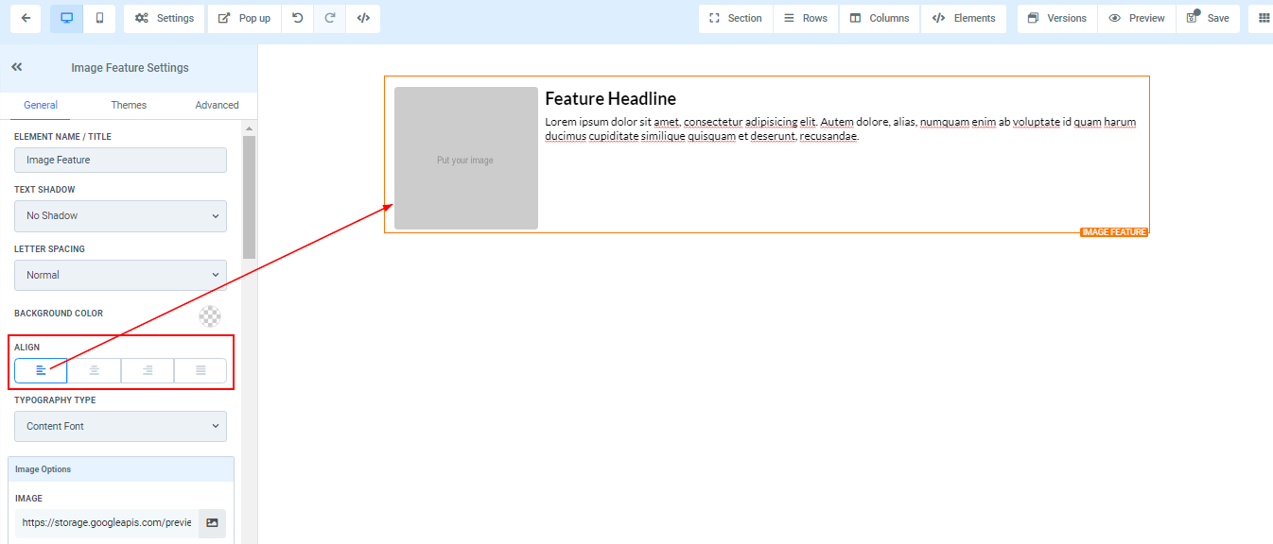Open the Advanced tab
1273x544 pixels.
pyautogui.click(x=217, y=105)
